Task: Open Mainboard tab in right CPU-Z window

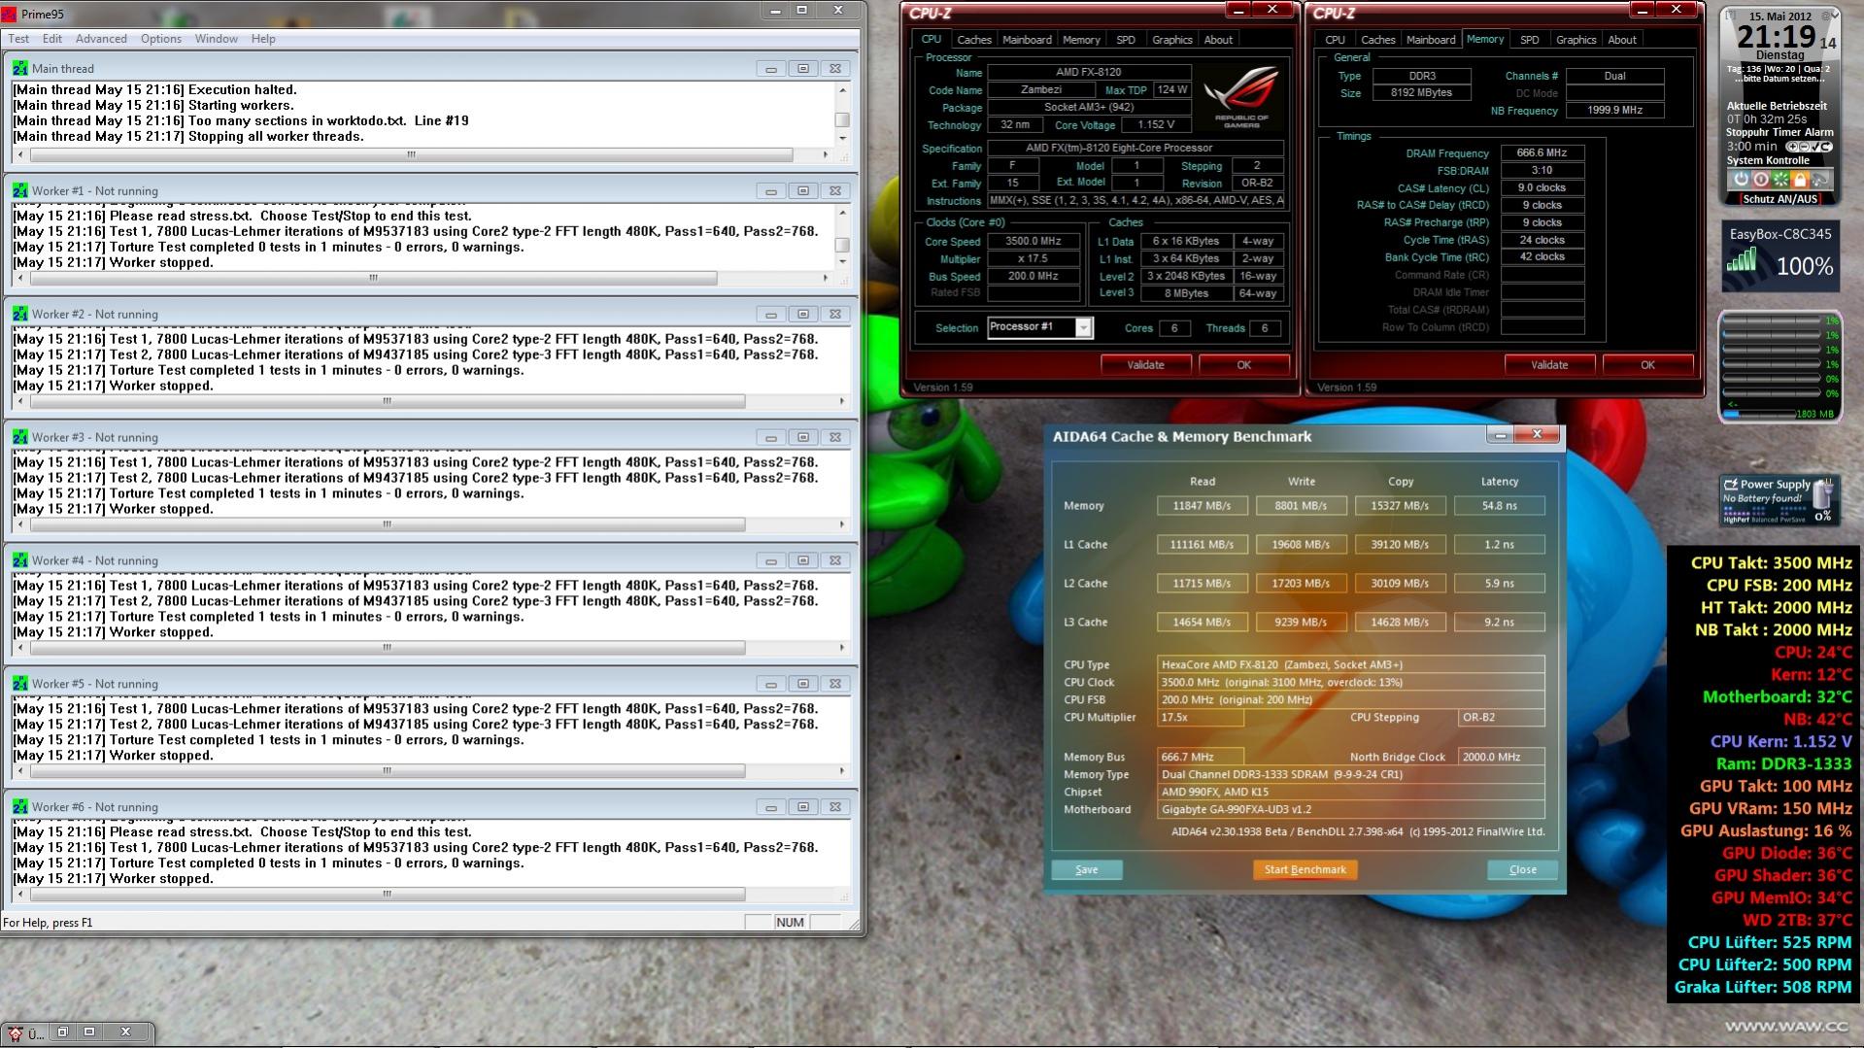Action: pyautogui.click(x=1431, y=40)
